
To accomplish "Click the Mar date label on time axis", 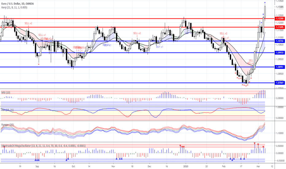I will (258, 167).
